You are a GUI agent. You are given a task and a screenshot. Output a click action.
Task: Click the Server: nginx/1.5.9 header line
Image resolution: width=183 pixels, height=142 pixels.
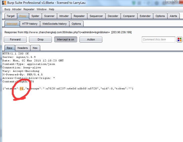coord(19,57)
